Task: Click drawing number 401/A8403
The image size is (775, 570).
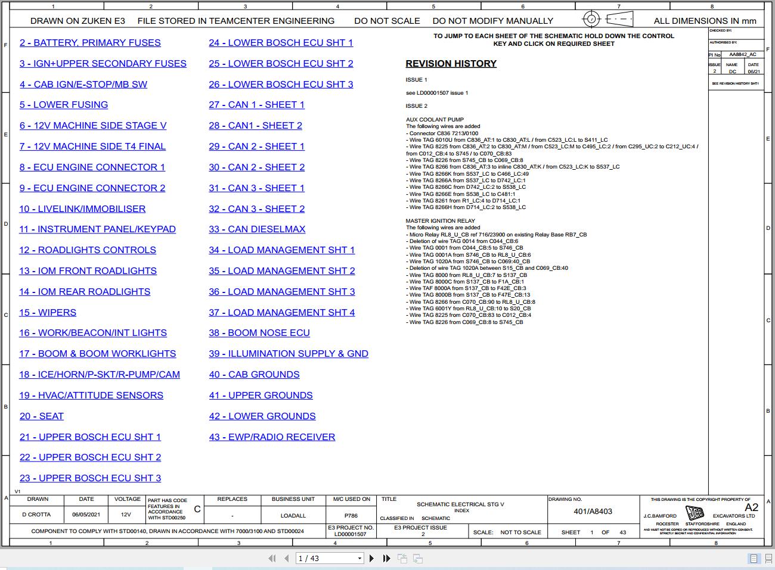Action: point(593,512)
